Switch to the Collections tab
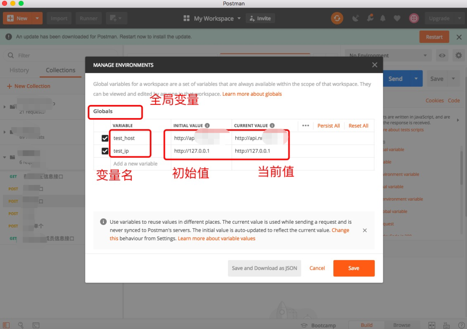The height and width of the screenshot is (329, 467). coord(61,70)
